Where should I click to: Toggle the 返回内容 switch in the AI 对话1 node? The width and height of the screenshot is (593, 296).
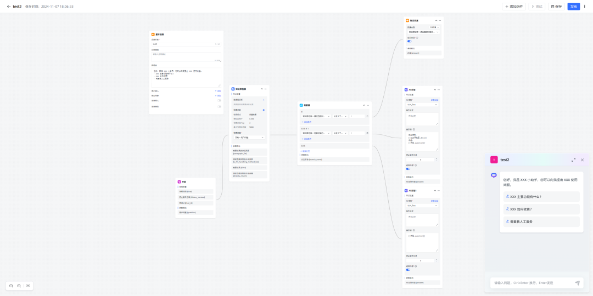409,269
